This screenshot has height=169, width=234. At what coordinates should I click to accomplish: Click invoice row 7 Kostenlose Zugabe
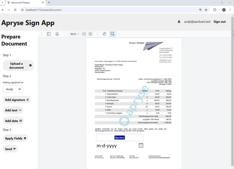click(x=133, y=113)
